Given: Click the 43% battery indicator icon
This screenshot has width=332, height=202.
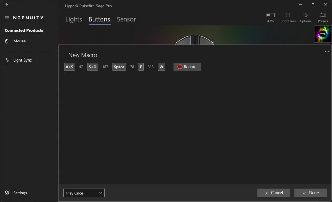Looking at the screenshot, I should click(x=271, y=15).
